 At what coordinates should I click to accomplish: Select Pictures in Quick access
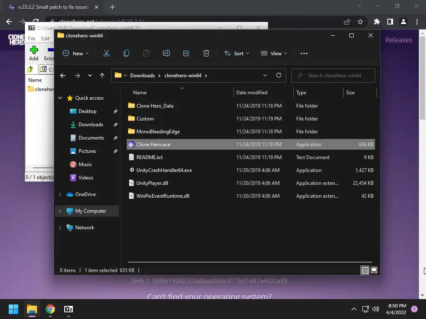click(87, 151)
